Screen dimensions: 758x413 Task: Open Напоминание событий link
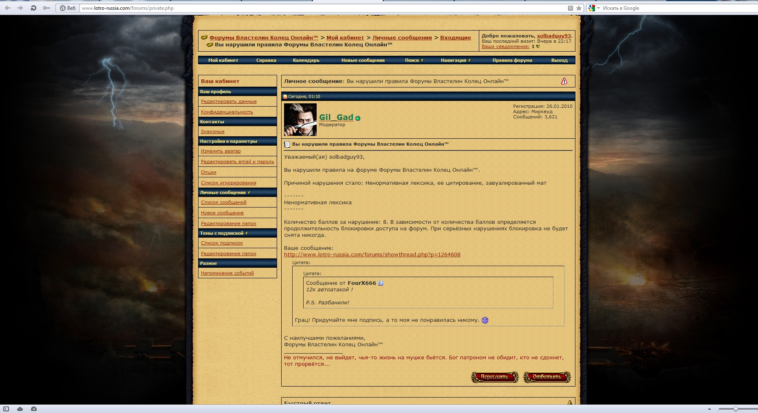pyautogui.click(x=227, y=273)
